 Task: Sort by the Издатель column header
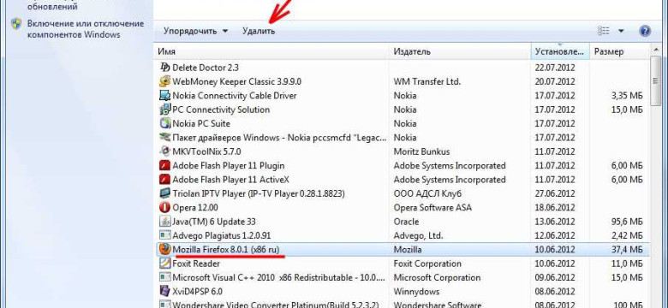point(460,51)
